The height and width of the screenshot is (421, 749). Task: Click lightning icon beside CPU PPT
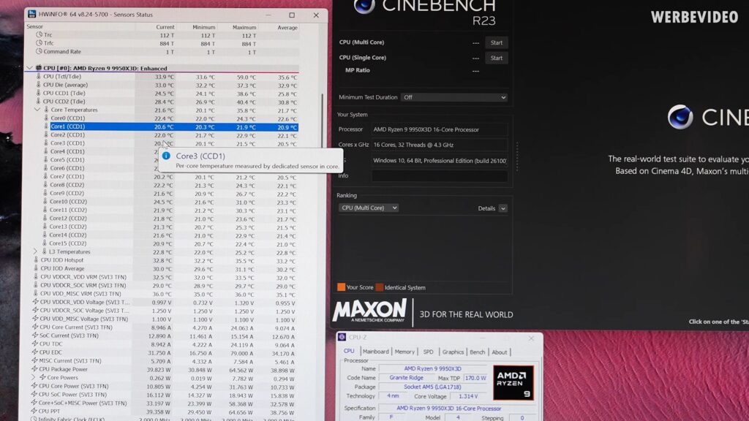pyautogui.click(x=34, y=411)
